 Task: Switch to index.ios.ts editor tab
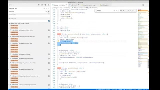pos(74,5)
